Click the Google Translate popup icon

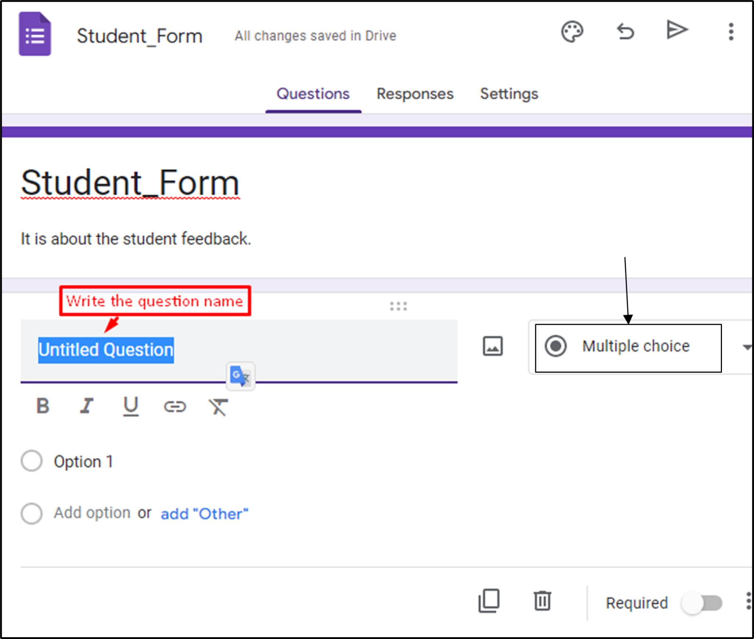click(240, 376)
